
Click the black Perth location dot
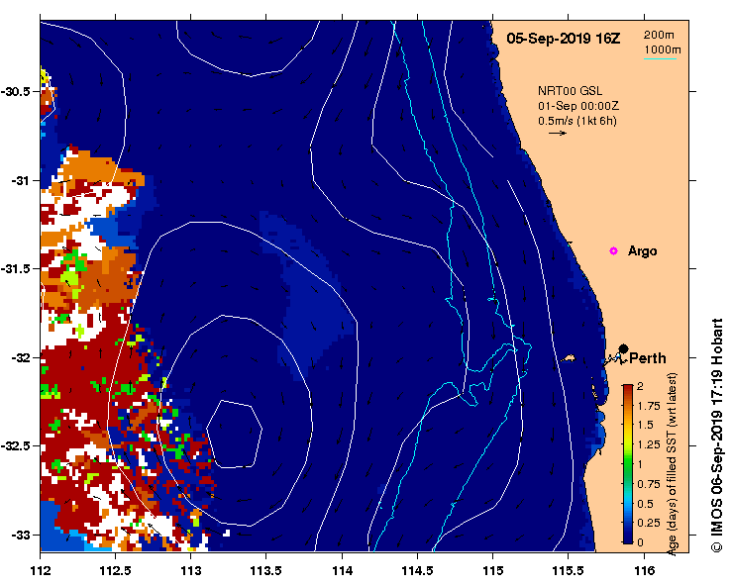[x=623, y=348]
